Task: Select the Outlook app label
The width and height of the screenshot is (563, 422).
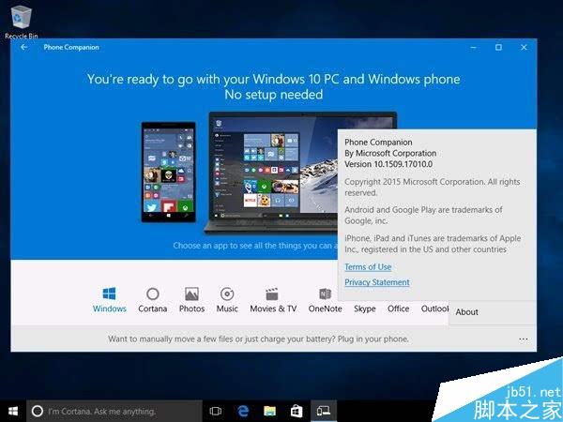Action: point(434,309)
